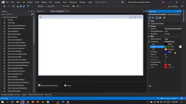Click the Save file toolbar icon
This screenshot has height=104, width=186.
tap(21, 6)
